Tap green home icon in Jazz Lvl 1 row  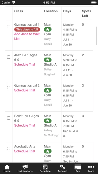48,60
